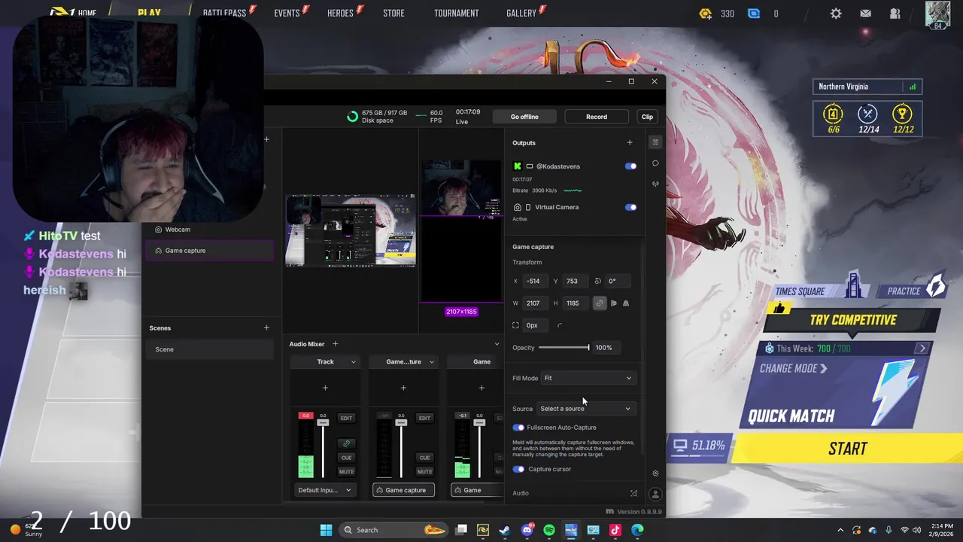This screenshot has width=963, height=542.
Task: Add an effect to the Game...ture channel
Action: tap(403, 388)
